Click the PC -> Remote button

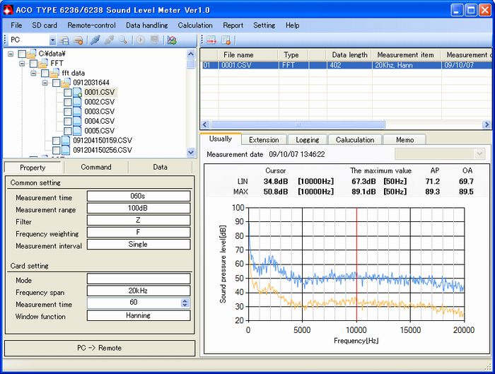[x=99, y=348]
